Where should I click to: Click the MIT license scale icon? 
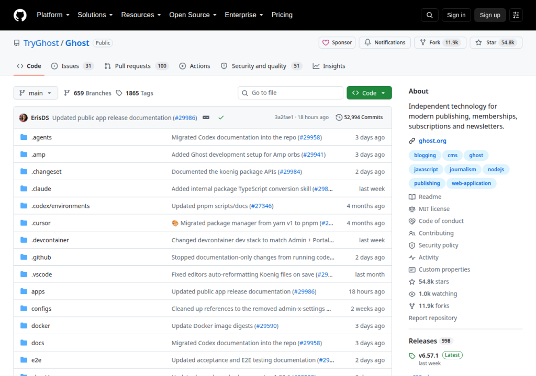coord(412,209)
